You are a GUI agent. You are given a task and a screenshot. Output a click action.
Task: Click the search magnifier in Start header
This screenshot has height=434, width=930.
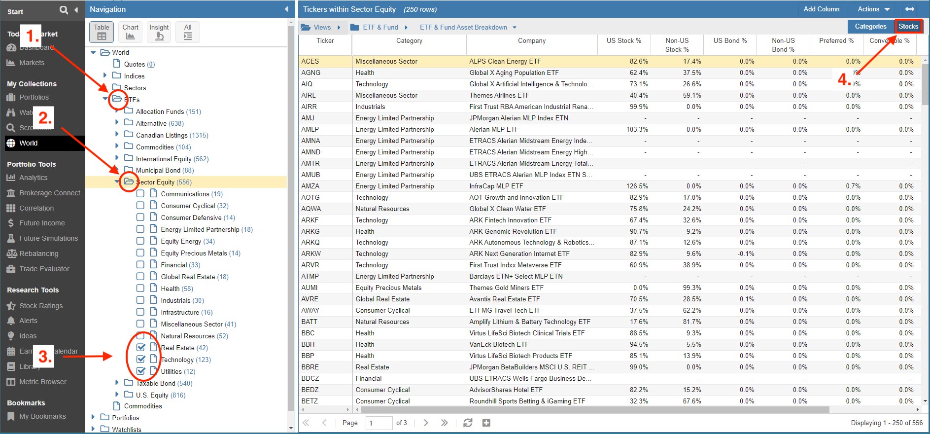(x=64, y=9)
